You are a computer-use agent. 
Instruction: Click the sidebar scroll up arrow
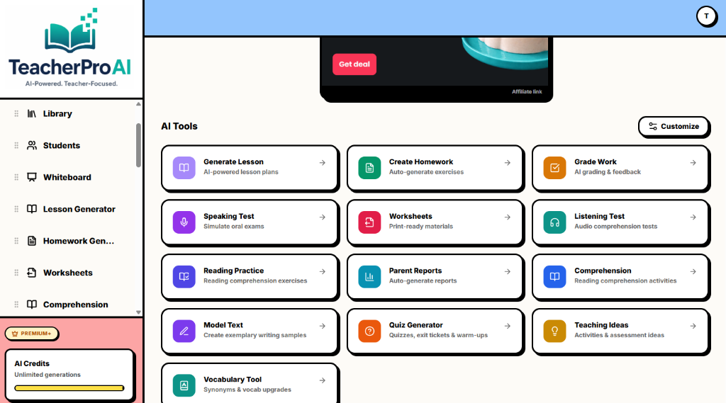tap(138, 104)
